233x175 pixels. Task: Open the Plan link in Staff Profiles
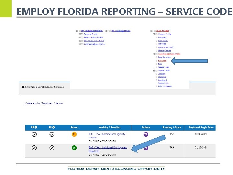pyautogui.click(x=160, y=64)
